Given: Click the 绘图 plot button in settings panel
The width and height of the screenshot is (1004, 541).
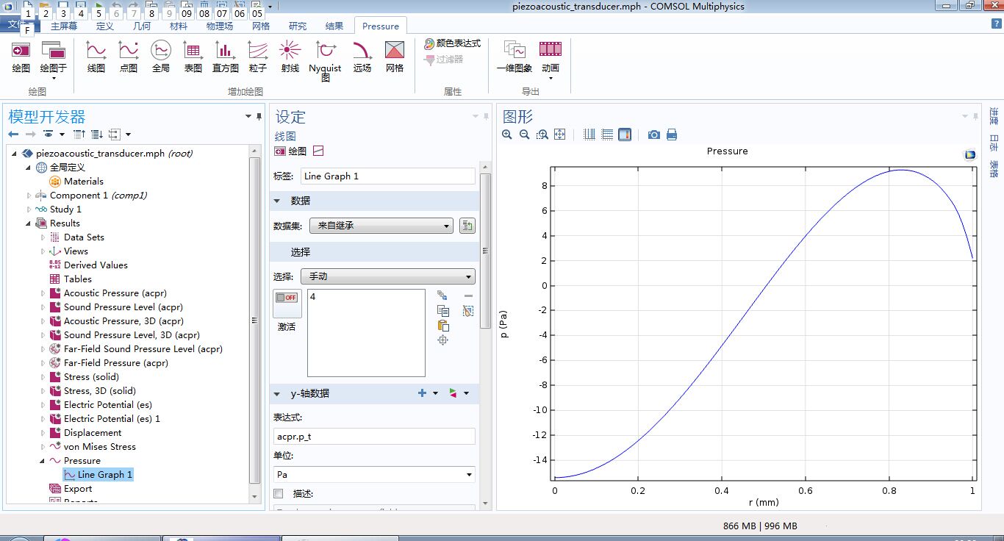Looking at the screenshot, I should [290, 151].
